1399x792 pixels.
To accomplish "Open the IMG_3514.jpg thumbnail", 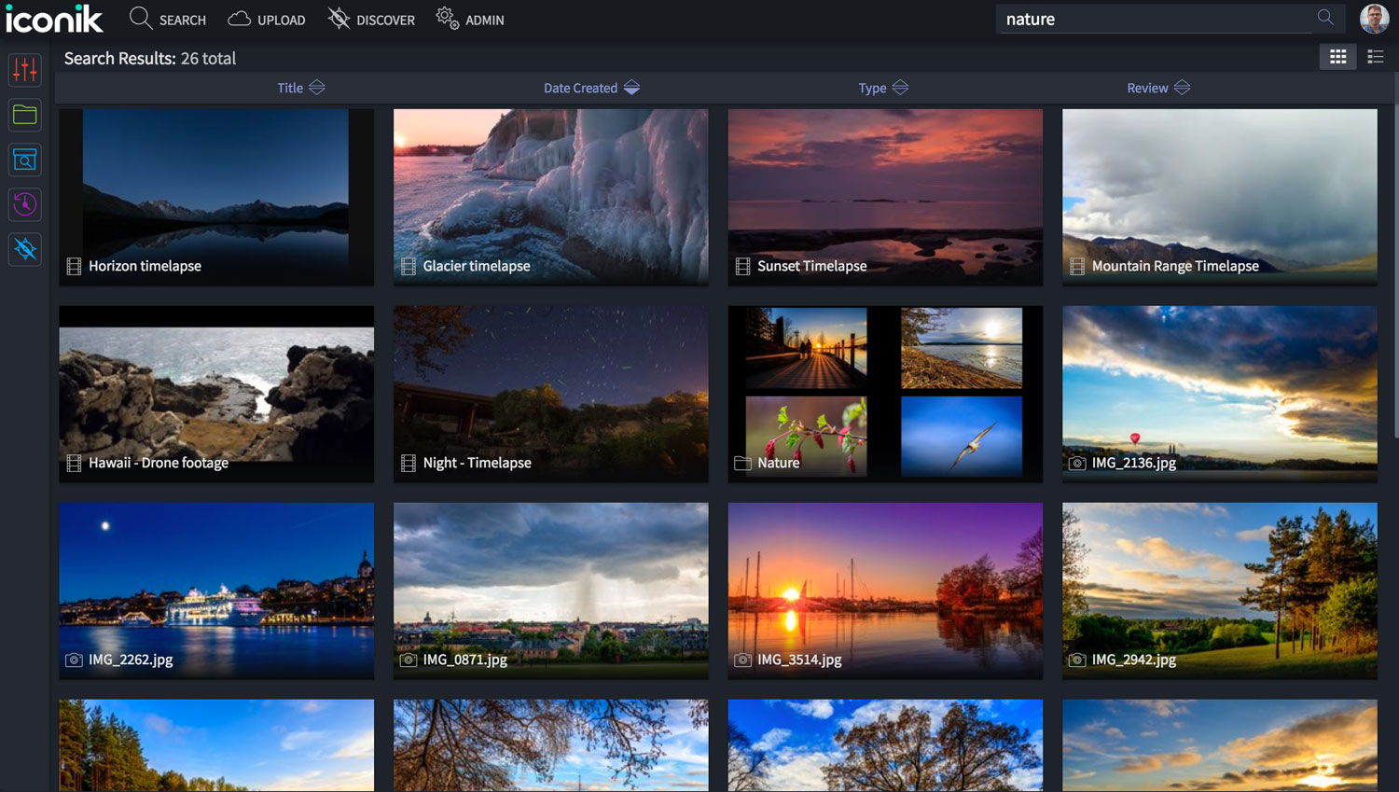I will click(885, 591).
